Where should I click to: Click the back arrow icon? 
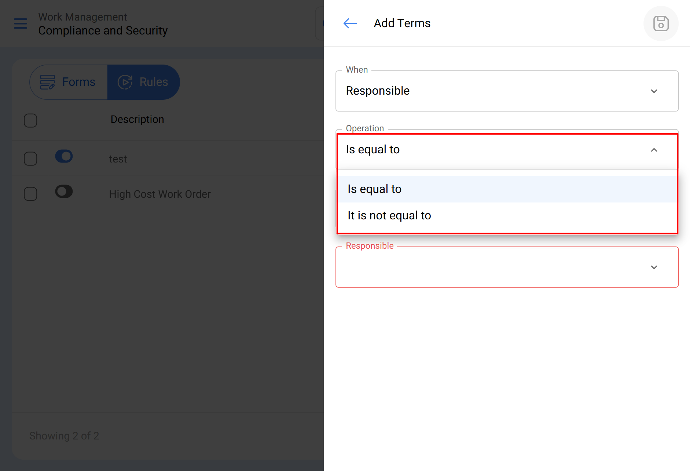(x=350, y=23)
